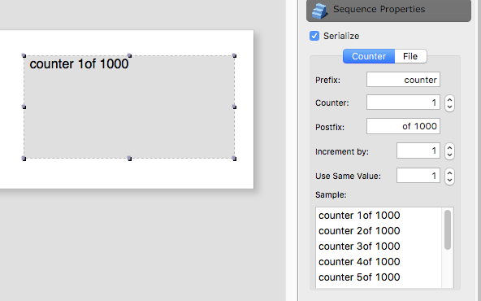
Task: Decrease the Counter value with down arrow
Action: 449,107
